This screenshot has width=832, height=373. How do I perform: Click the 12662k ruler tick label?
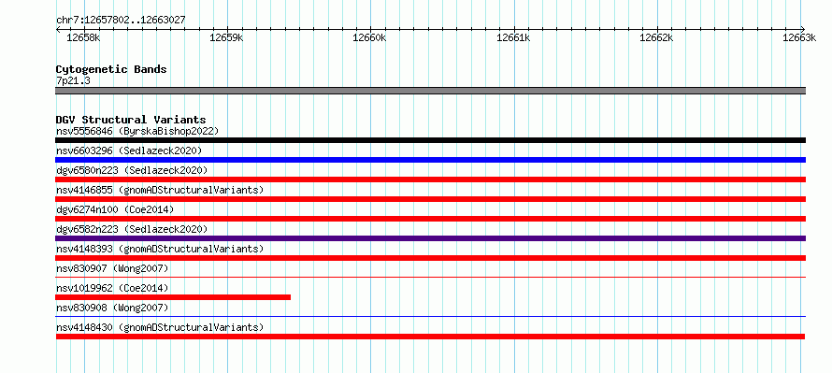pyautogui.click(x=657, y=37)
